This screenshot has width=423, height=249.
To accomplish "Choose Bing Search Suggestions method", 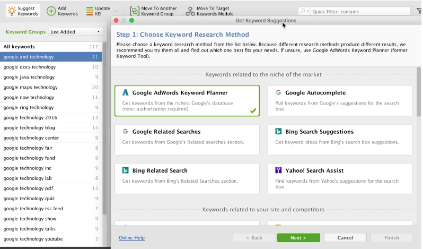I will (x=340, y=140).
